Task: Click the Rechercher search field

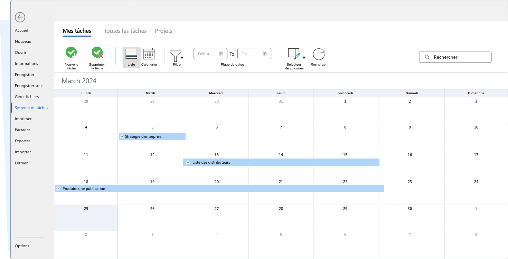Action: (455, 57)
